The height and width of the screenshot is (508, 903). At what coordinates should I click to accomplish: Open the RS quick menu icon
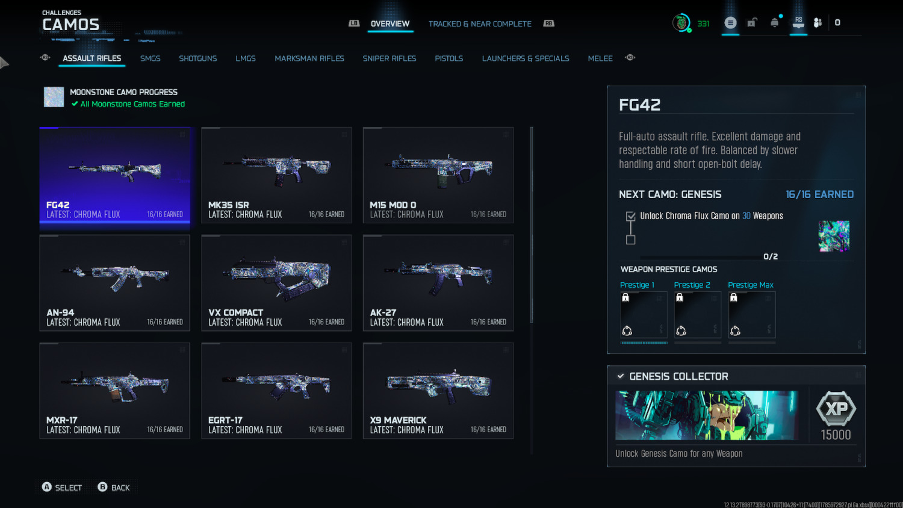pos(798,22)
